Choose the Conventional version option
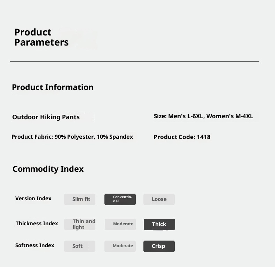The image size is (275, 267). [120, 199]
